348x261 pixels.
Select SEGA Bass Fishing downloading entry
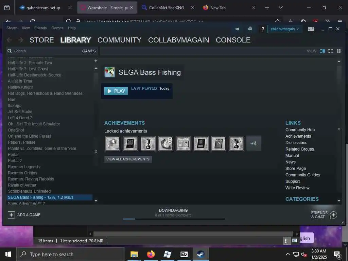[49, 197]
